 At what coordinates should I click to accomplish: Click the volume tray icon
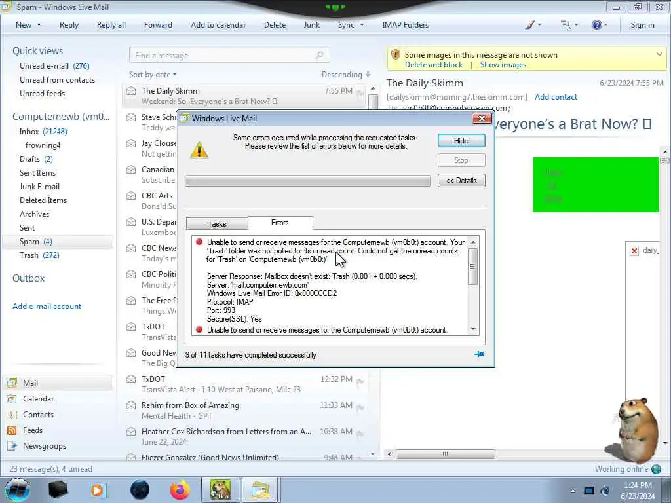[605, 491]
